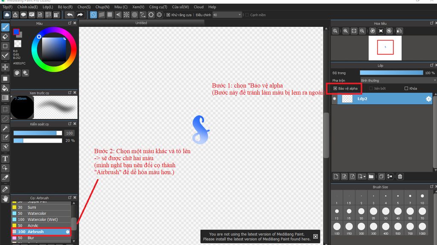Zoom out on the navigator
Screen dimensions: 437x245
click(x=362, y=31)
